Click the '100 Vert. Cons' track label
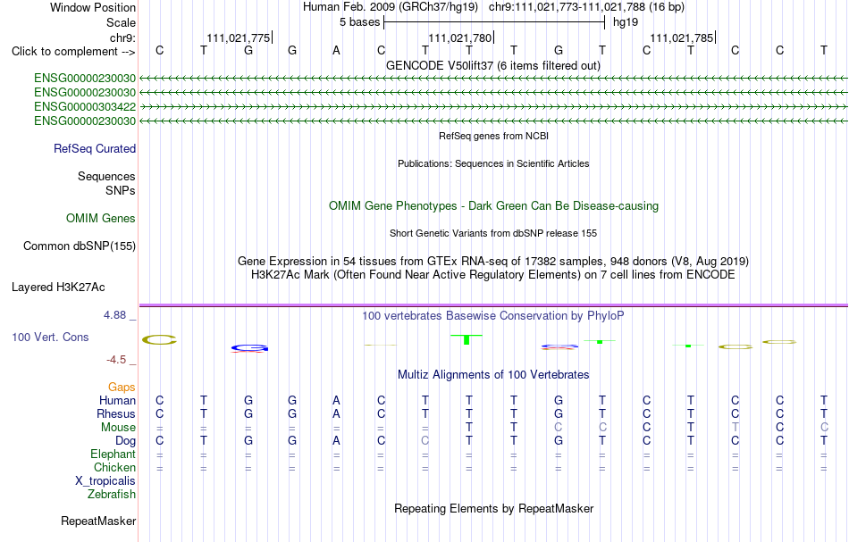 (50, 337)
